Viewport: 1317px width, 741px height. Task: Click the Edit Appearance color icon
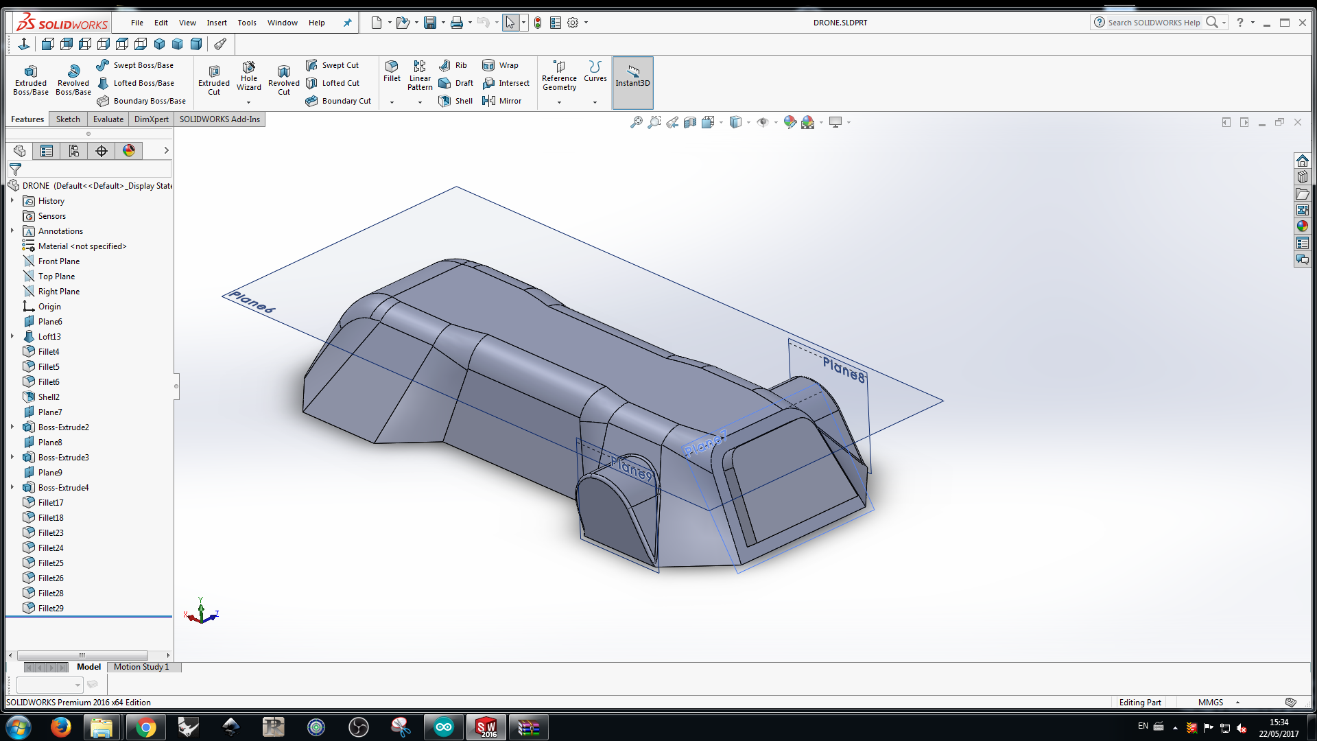pyautogui.click(x=790, y=122)
